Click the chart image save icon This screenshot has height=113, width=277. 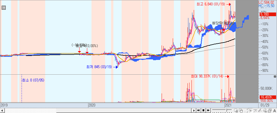tap(270, 110)
